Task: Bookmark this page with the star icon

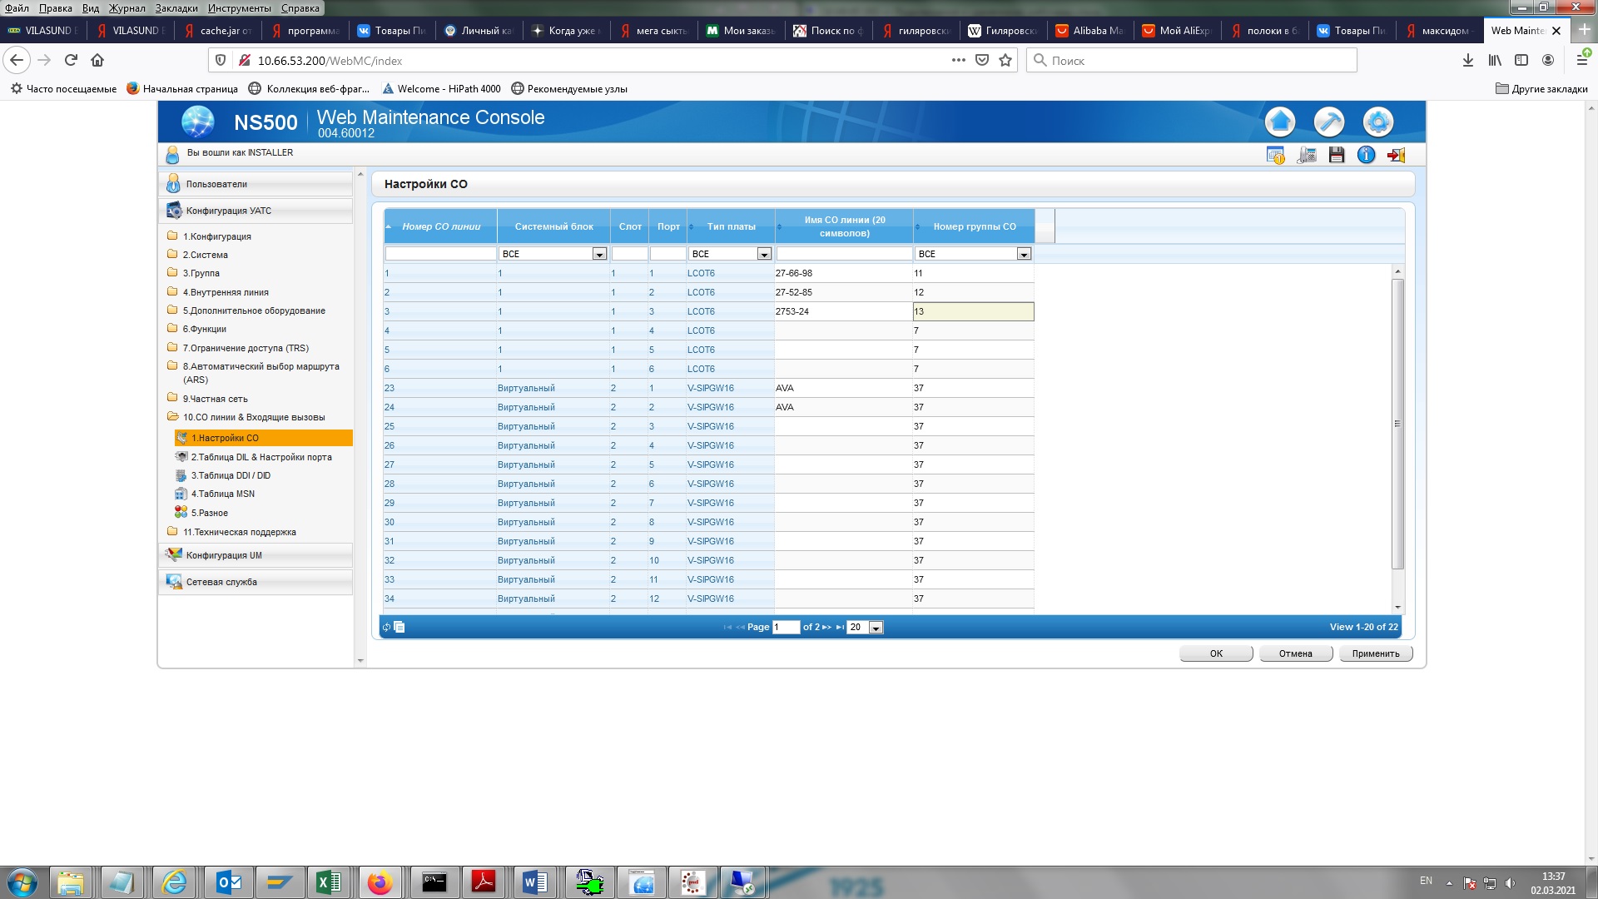Action: pos(1005,60)
